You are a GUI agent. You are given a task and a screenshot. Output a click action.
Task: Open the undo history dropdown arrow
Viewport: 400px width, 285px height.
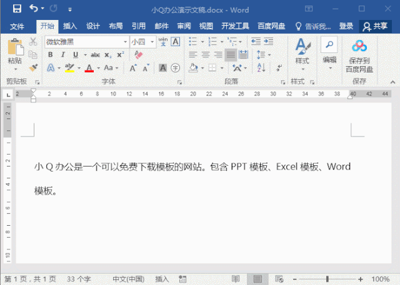point(42,9)
